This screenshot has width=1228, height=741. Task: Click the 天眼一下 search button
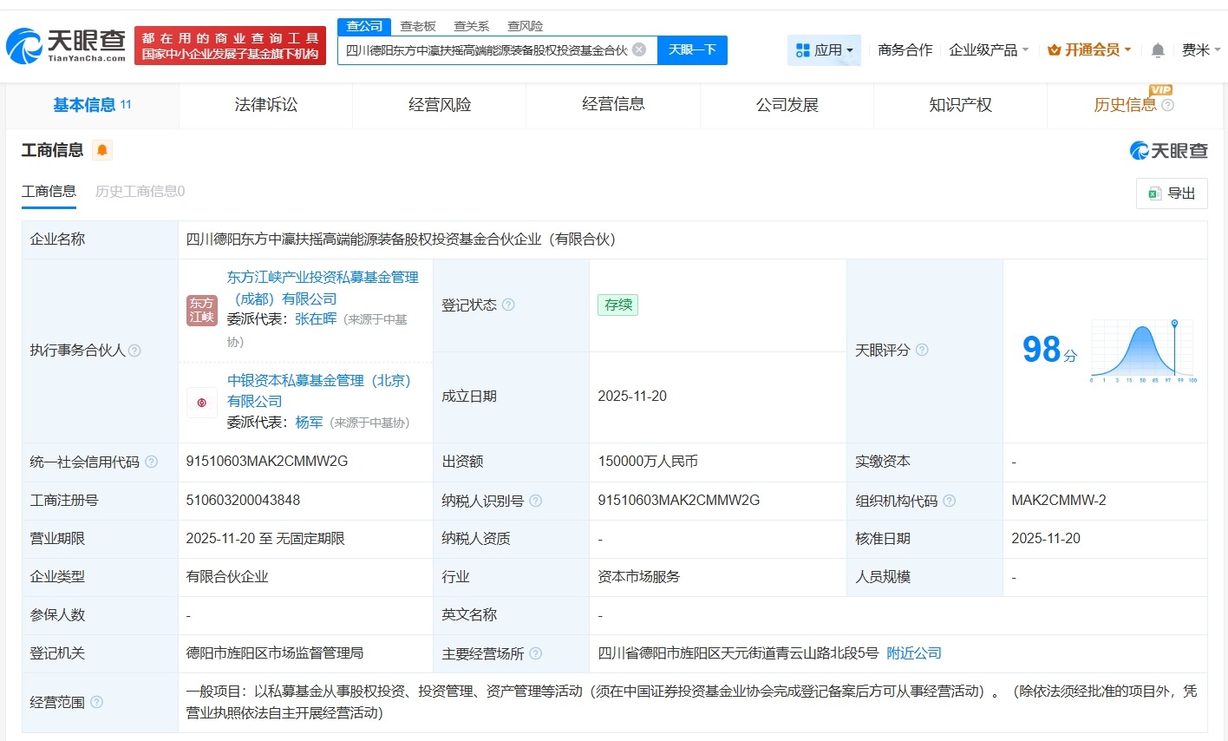693,49
